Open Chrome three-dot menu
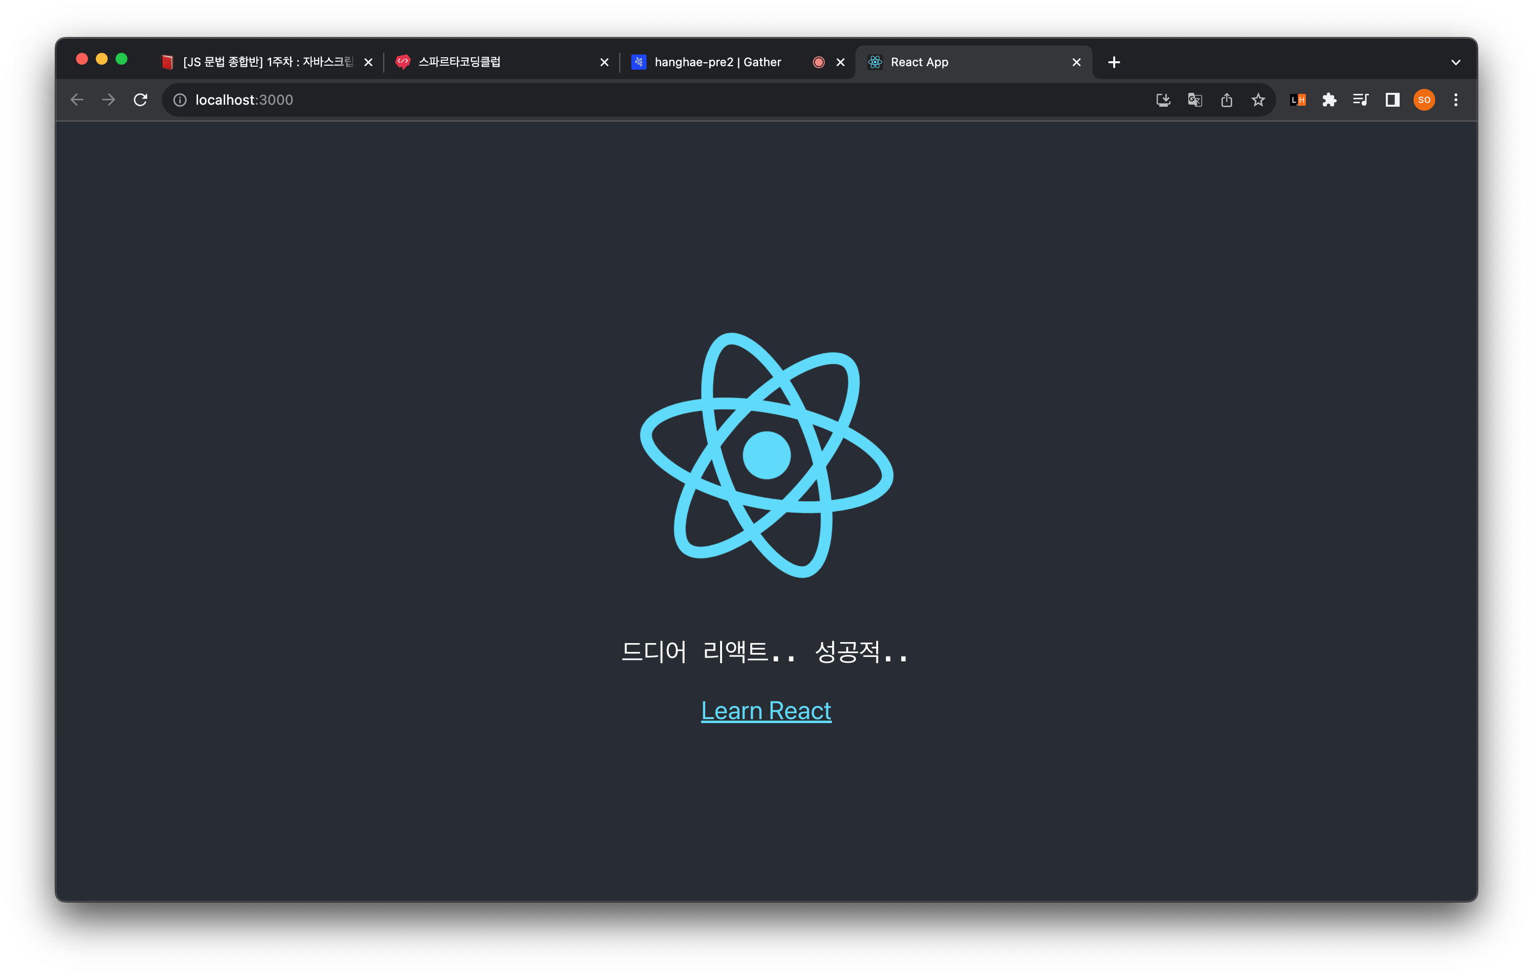The height and width of the screenshot is (975, 1533). 1456,100
